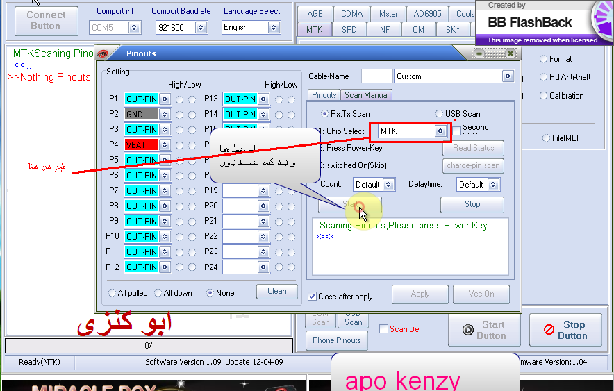
Task: Open the P12 OUT-PIN dropdown
Action: pos(165,267)
